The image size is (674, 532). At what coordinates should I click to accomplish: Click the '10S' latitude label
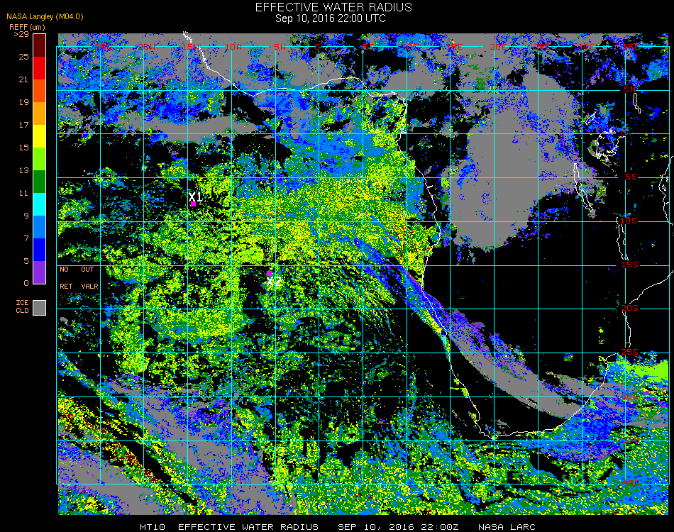click(x=629, y=221)
